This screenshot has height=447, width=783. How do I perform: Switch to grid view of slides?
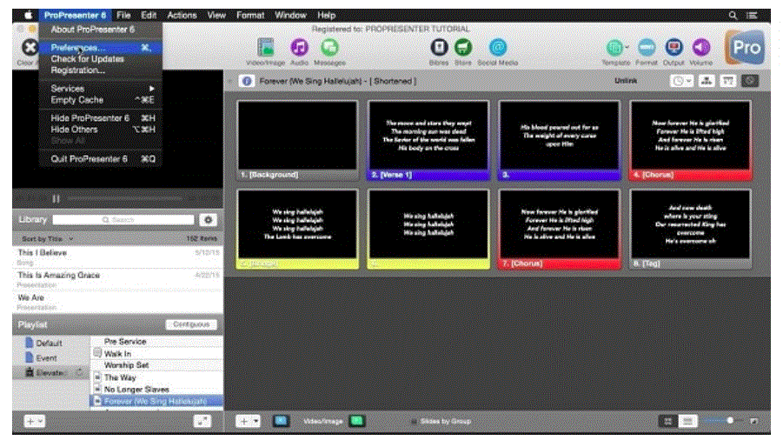pyautogui.click(x=667, y=421)
